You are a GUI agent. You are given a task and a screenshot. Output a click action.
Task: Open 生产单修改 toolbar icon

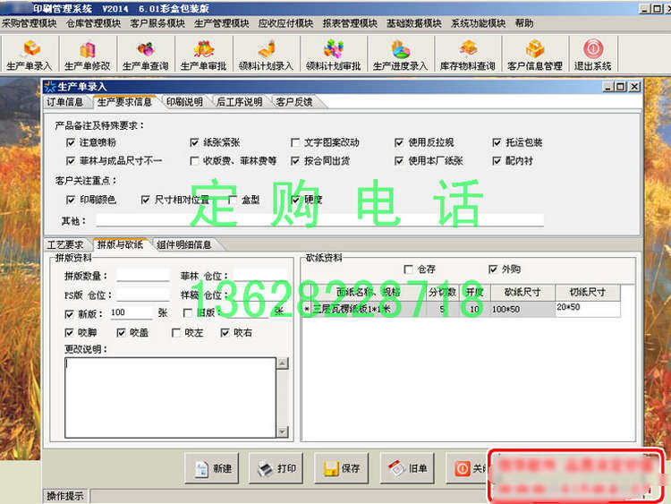coord(88,54)
